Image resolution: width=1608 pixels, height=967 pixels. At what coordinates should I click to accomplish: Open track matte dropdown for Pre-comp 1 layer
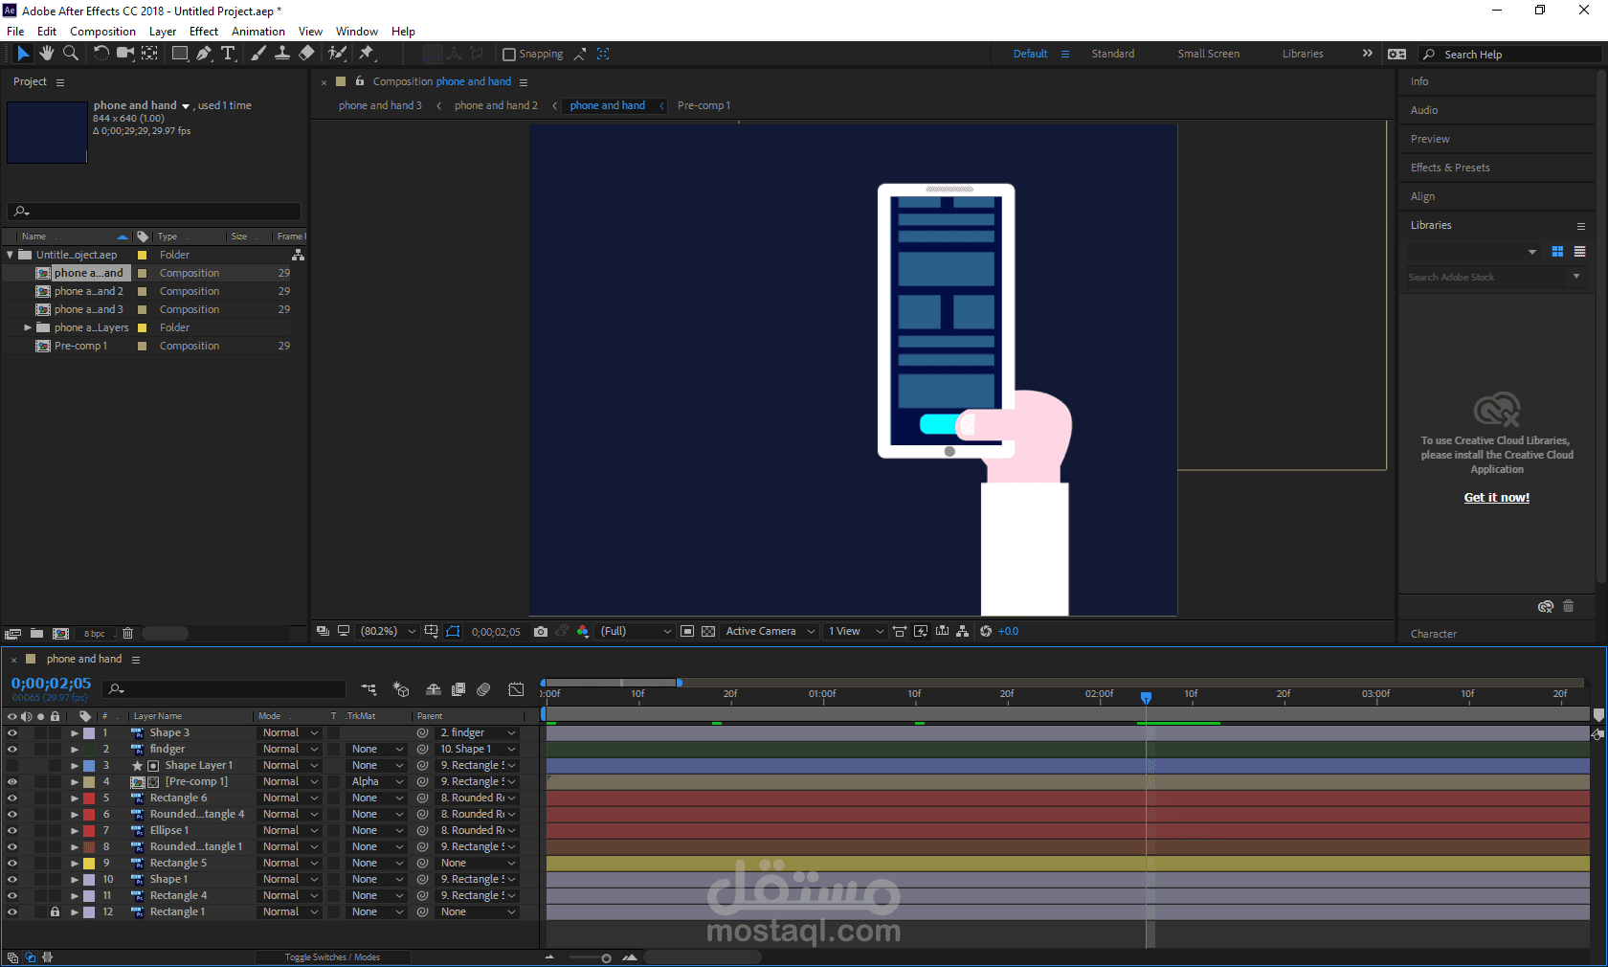point(376,782)
